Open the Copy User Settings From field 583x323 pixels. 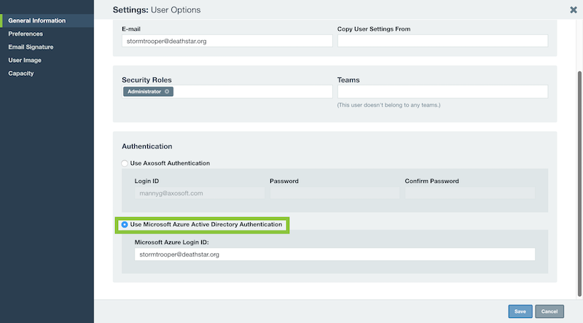pyautogui.click(x=442, y=41)
